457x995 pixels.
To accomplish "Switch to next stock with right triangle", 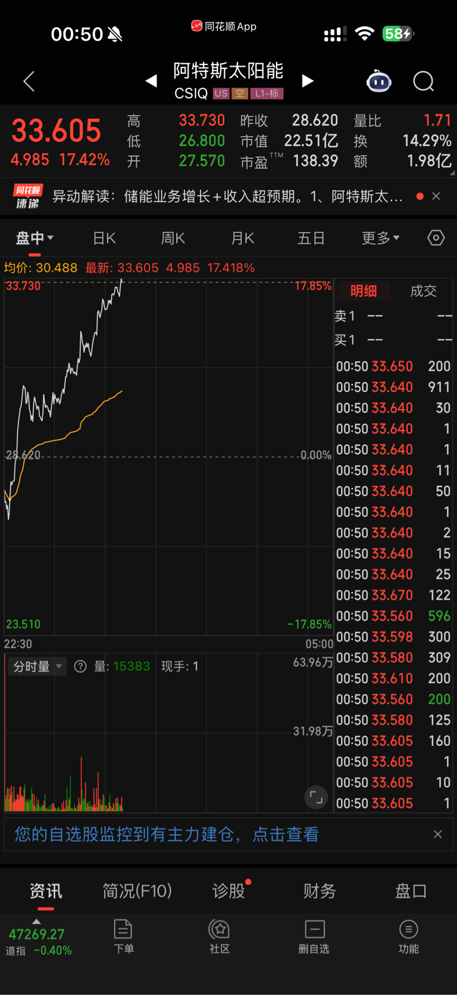I will 308,80.
